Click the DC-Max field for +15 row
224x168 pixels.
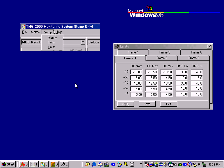[x=151, y=83]
